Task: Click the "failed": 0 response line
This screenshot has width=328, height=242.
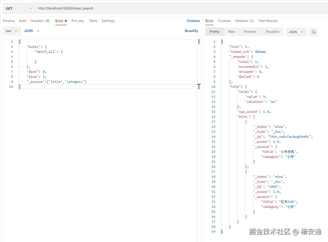Action: 248,77
